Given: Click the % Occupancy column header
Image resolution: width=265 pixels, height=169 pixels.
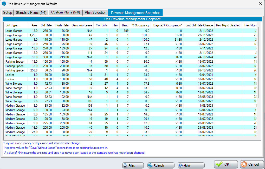Looking at the screenshot, I should (x=140, y=25).
